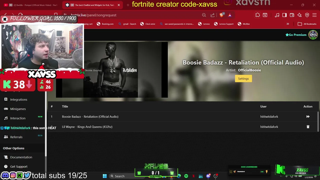This screenshot has width=320, height=180.
Task: Open the browser hamburger main menu
Action: click(x=315, y=15)
